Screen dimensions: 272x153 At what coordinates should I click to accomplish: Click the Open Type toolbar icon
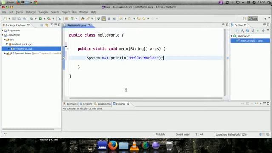[82, 19]
